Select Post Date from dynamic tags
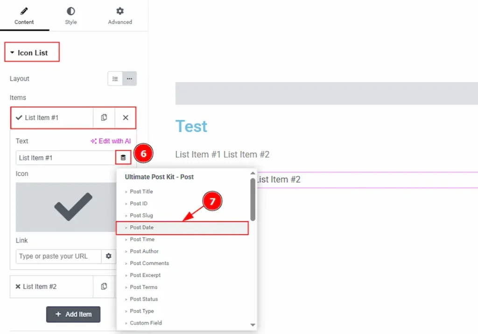This screenshot has width=478, height=334. (x=142, y=227)
